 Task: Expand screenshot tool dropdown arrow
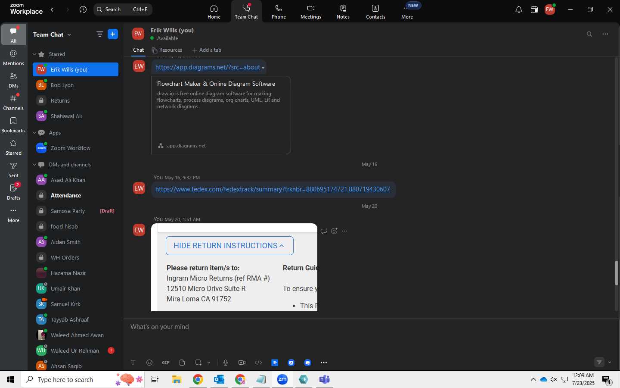pyautogui.click(x=209, y=363)
